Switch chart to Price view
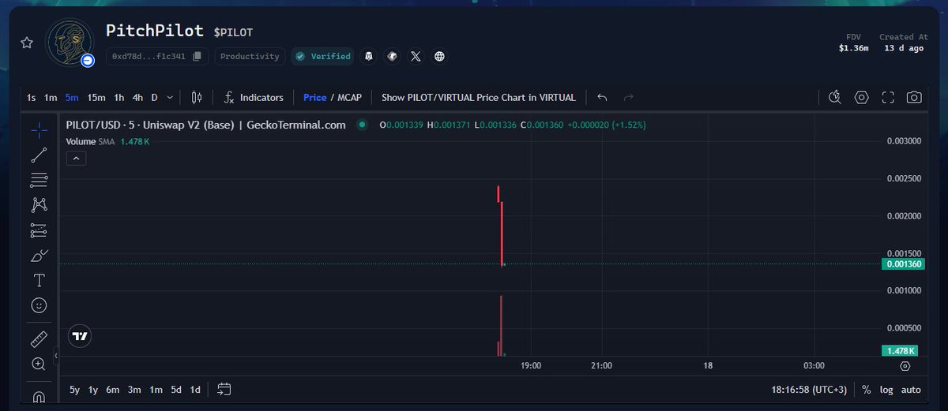The height and width of the screenshot is (411, 948). pyautogui.click(x=314, y=98)
